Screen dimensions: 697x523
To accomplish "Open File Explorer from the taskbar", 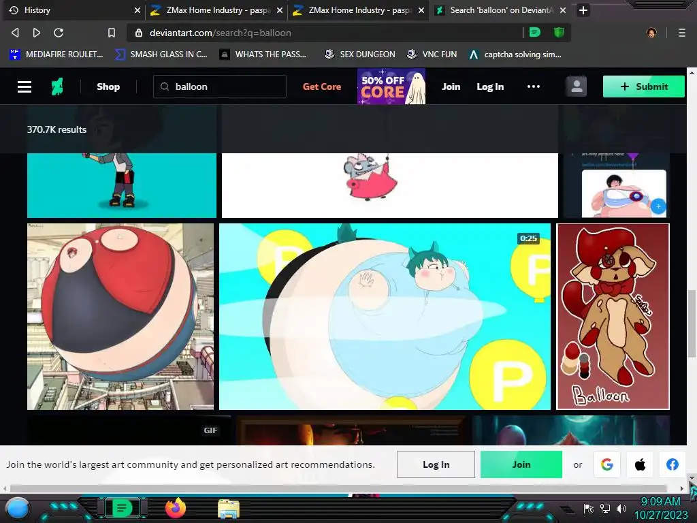I will click(x=229, y=509).
